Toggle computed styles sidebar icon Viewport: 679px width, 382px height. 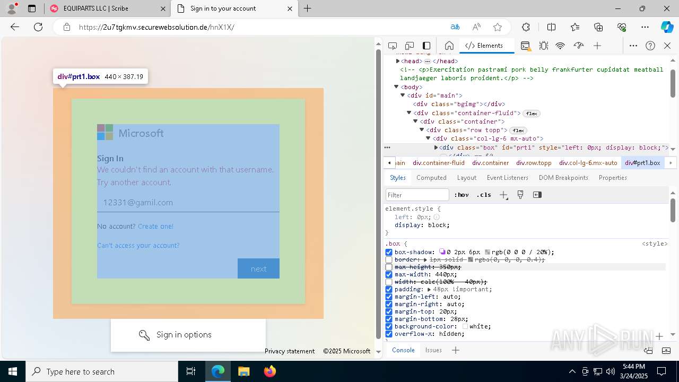point(537,195)
